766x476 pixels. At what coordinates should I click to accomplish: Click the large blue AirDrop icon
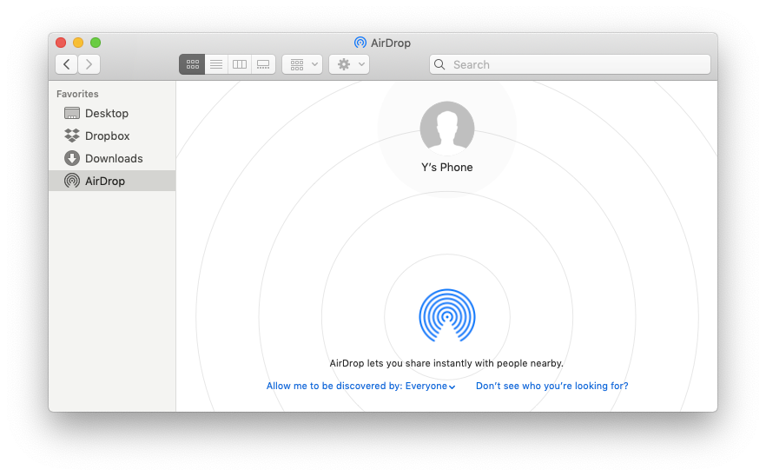(x=447, y=315)
